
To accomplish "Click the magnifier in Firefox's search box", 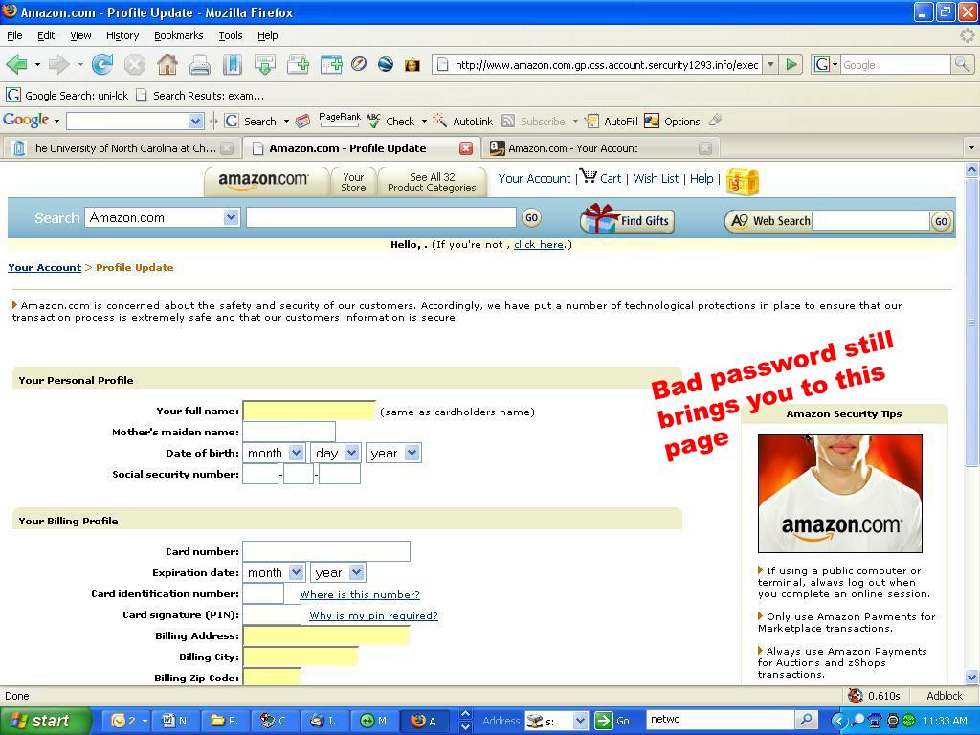I will click(x=961, y=64).
